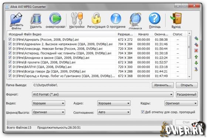Click the red film strip side icon
The height and width of the screenshot is (138, 207).
click(x=196, y=44)
